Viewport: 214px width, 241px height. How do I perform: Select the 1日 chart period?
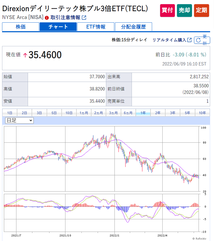coord(10,113)
